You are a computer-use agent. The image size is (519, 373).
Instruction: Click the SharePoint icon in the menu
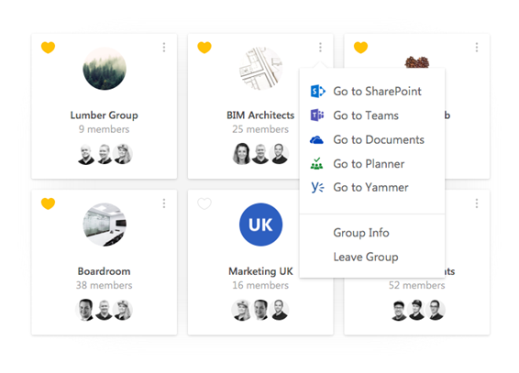tap(318, 92)
